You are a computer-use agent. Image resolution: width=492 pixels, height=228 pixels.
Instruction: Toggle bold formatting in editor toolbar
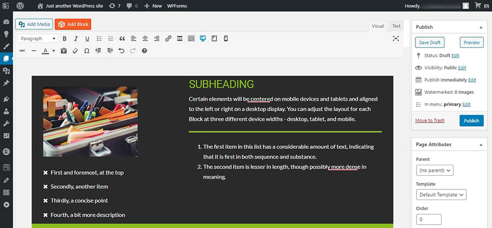(x=65, y=39)
